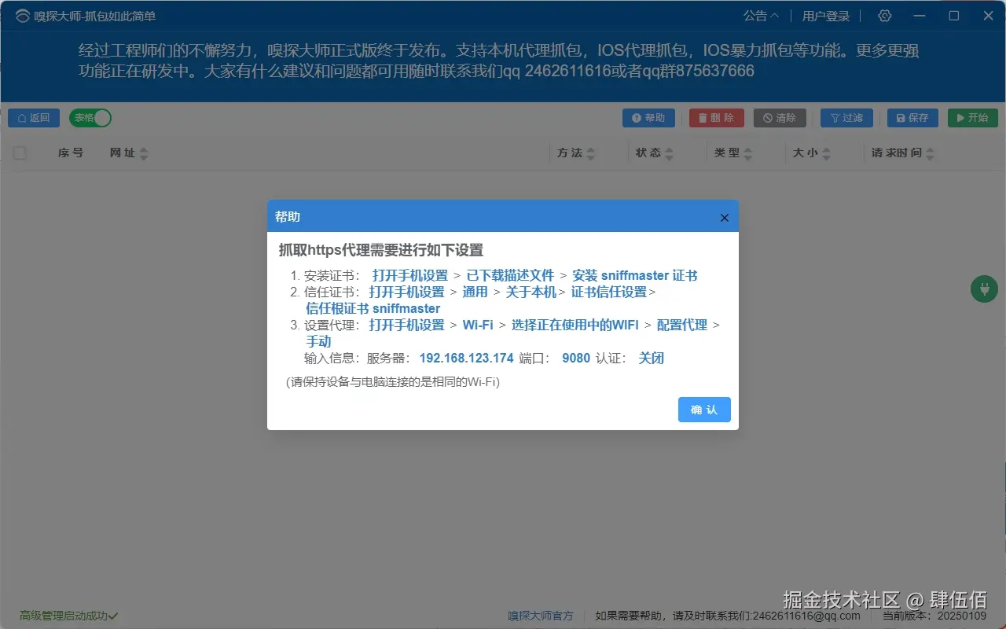Click 安装 sniffmaster 证书 step text
1006x629 pixels.
click(635, 275)
